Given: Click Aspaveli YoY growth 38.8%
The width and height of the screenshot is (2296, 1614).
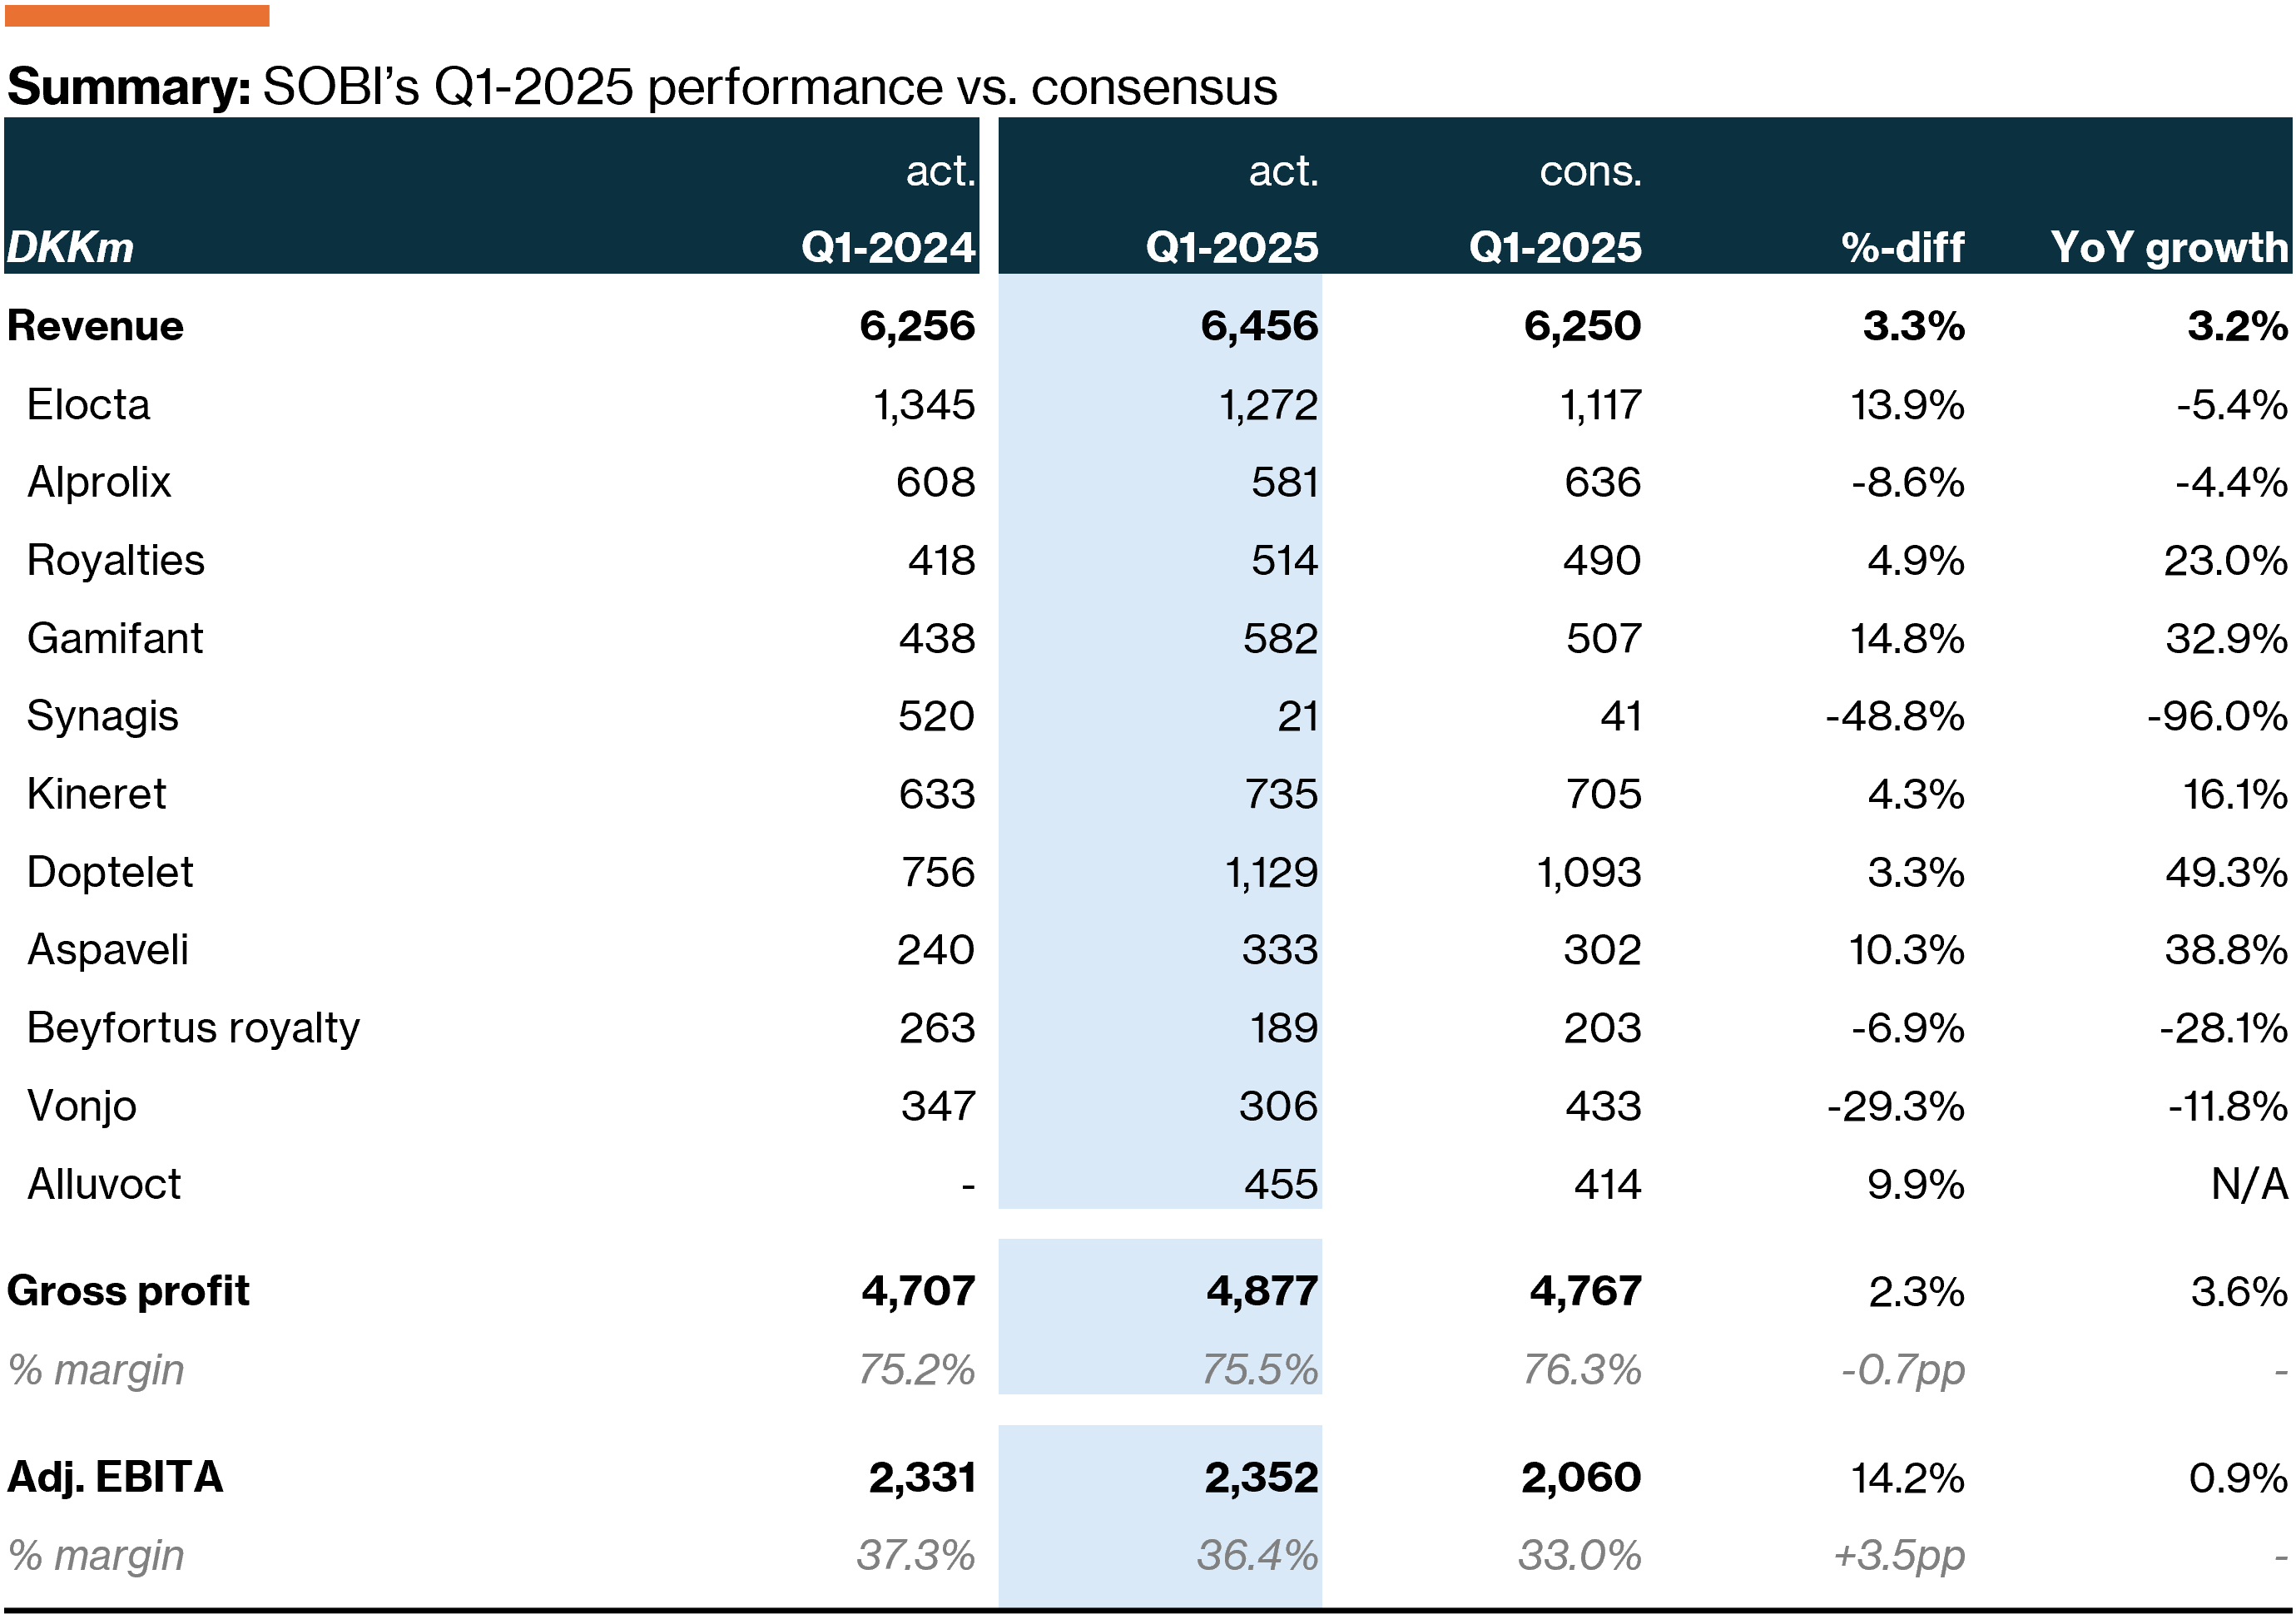Looking at the screenshot, I should pyautogui.click(x=2227, y=949).
